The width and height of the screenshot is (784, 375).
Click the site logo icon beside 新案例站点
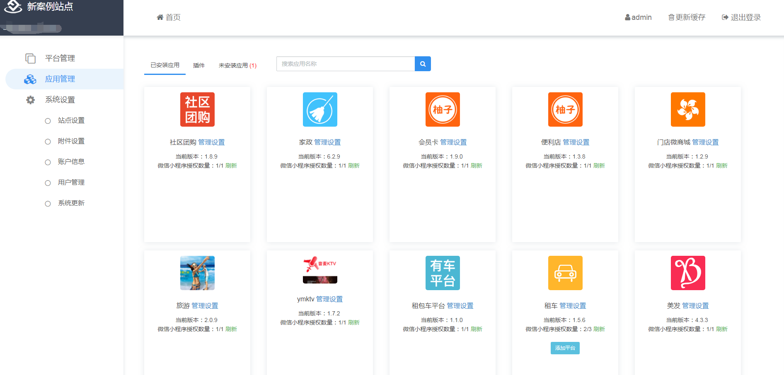click(13, 6)
